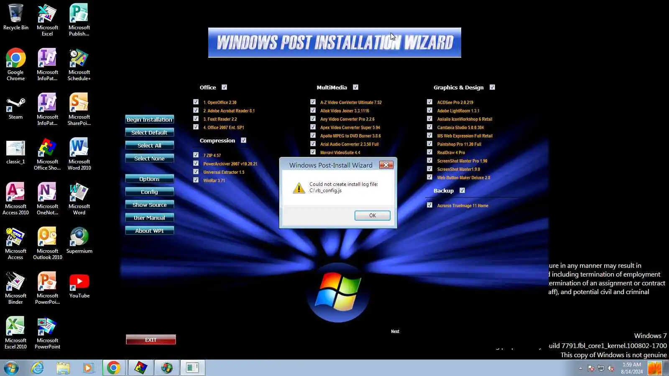
Task: Select the classic_1 file on the desktop
Action: pos(16,152)
